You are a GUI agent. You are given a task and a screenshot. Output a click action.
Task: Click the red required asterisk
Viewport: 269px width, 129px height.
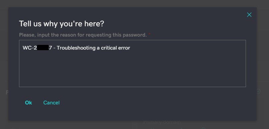point(149,34)
